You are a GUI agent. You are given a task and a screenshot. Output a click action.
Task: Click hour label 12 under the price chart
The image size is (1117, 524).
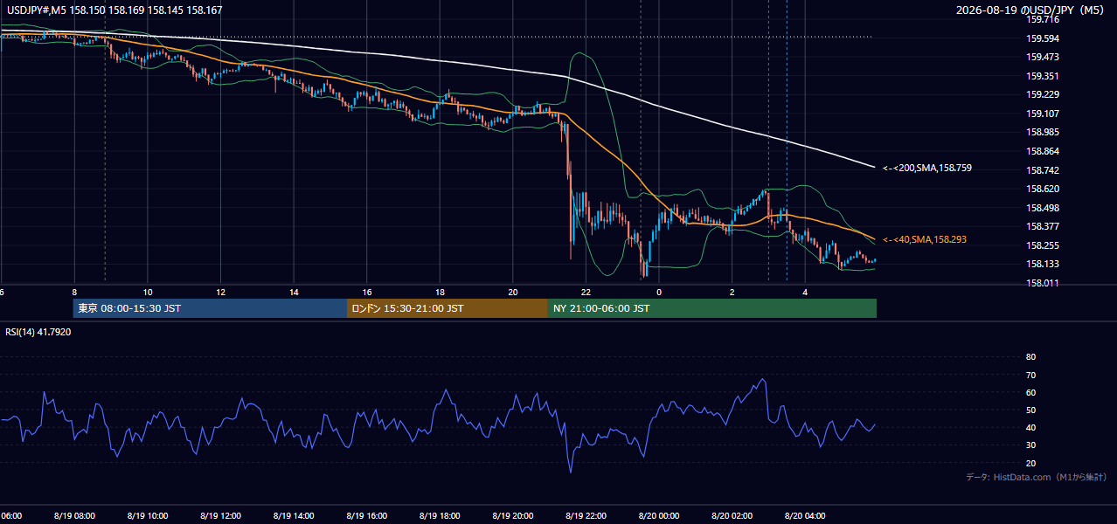click(x=221, y=293)
